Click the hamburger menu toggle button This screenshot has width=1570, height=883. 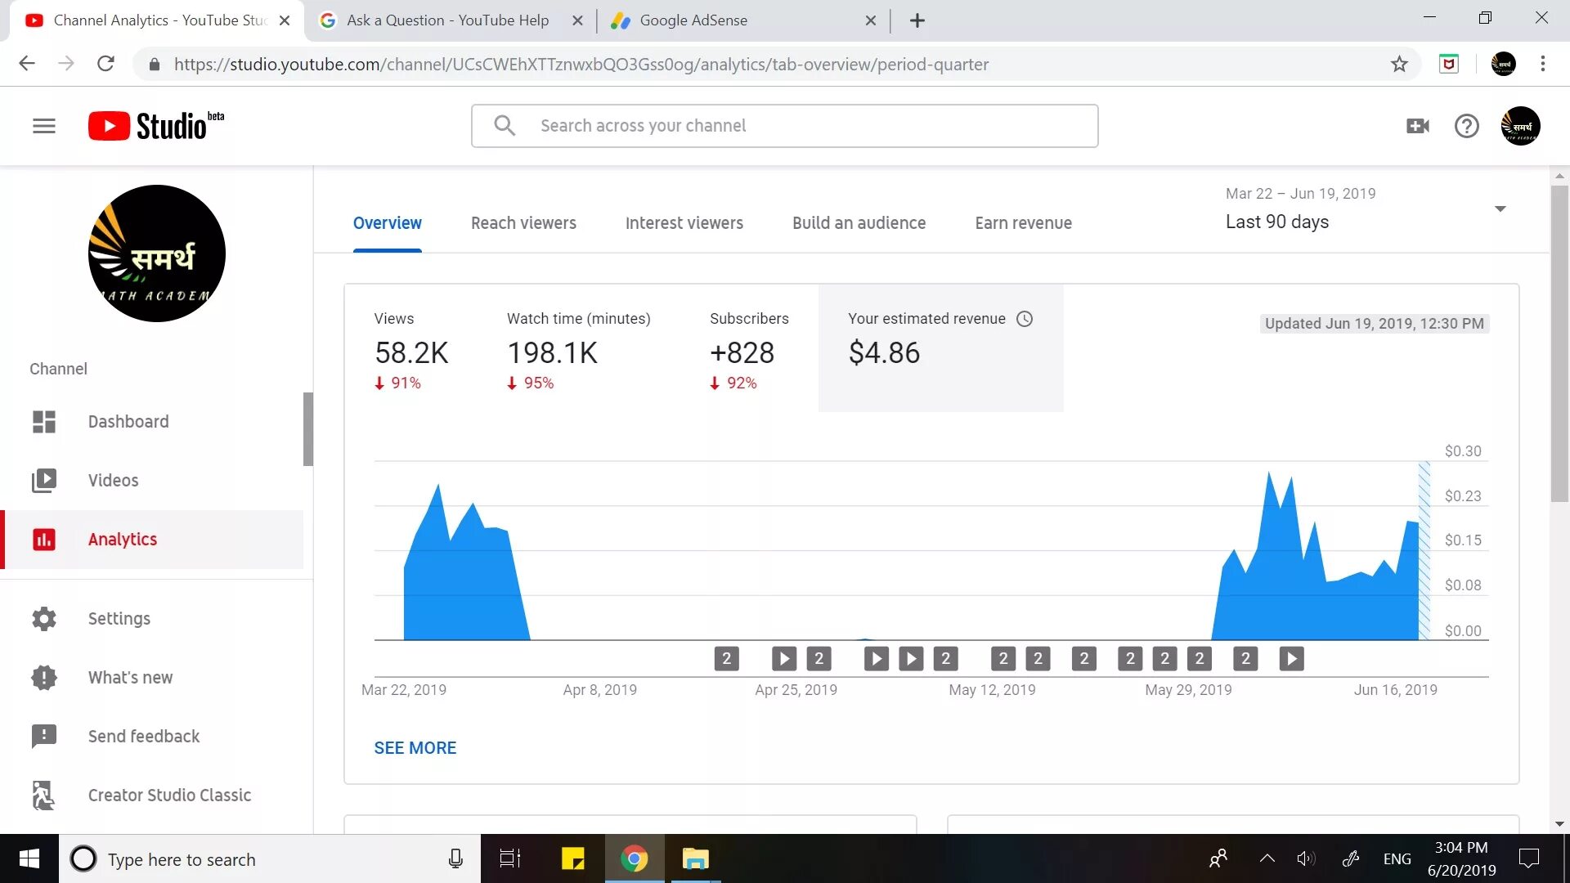tap(43, 125)
